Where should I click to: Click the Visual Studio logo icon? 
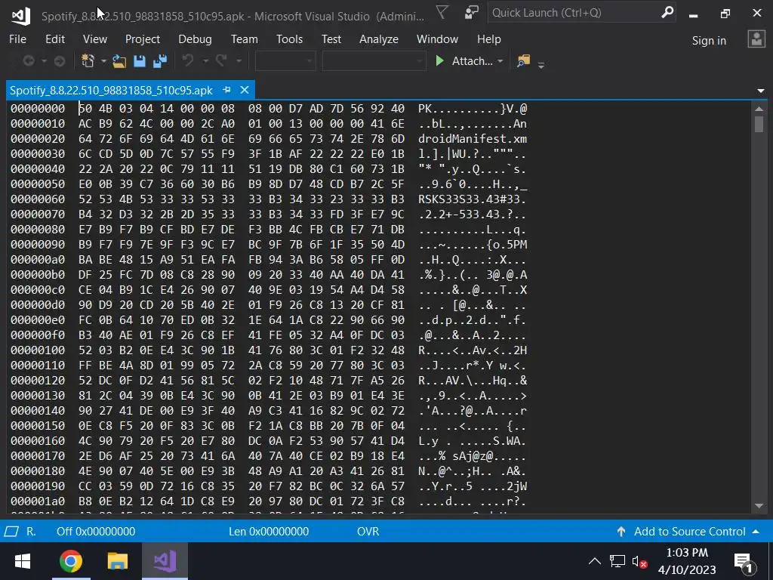pos(20,16)
